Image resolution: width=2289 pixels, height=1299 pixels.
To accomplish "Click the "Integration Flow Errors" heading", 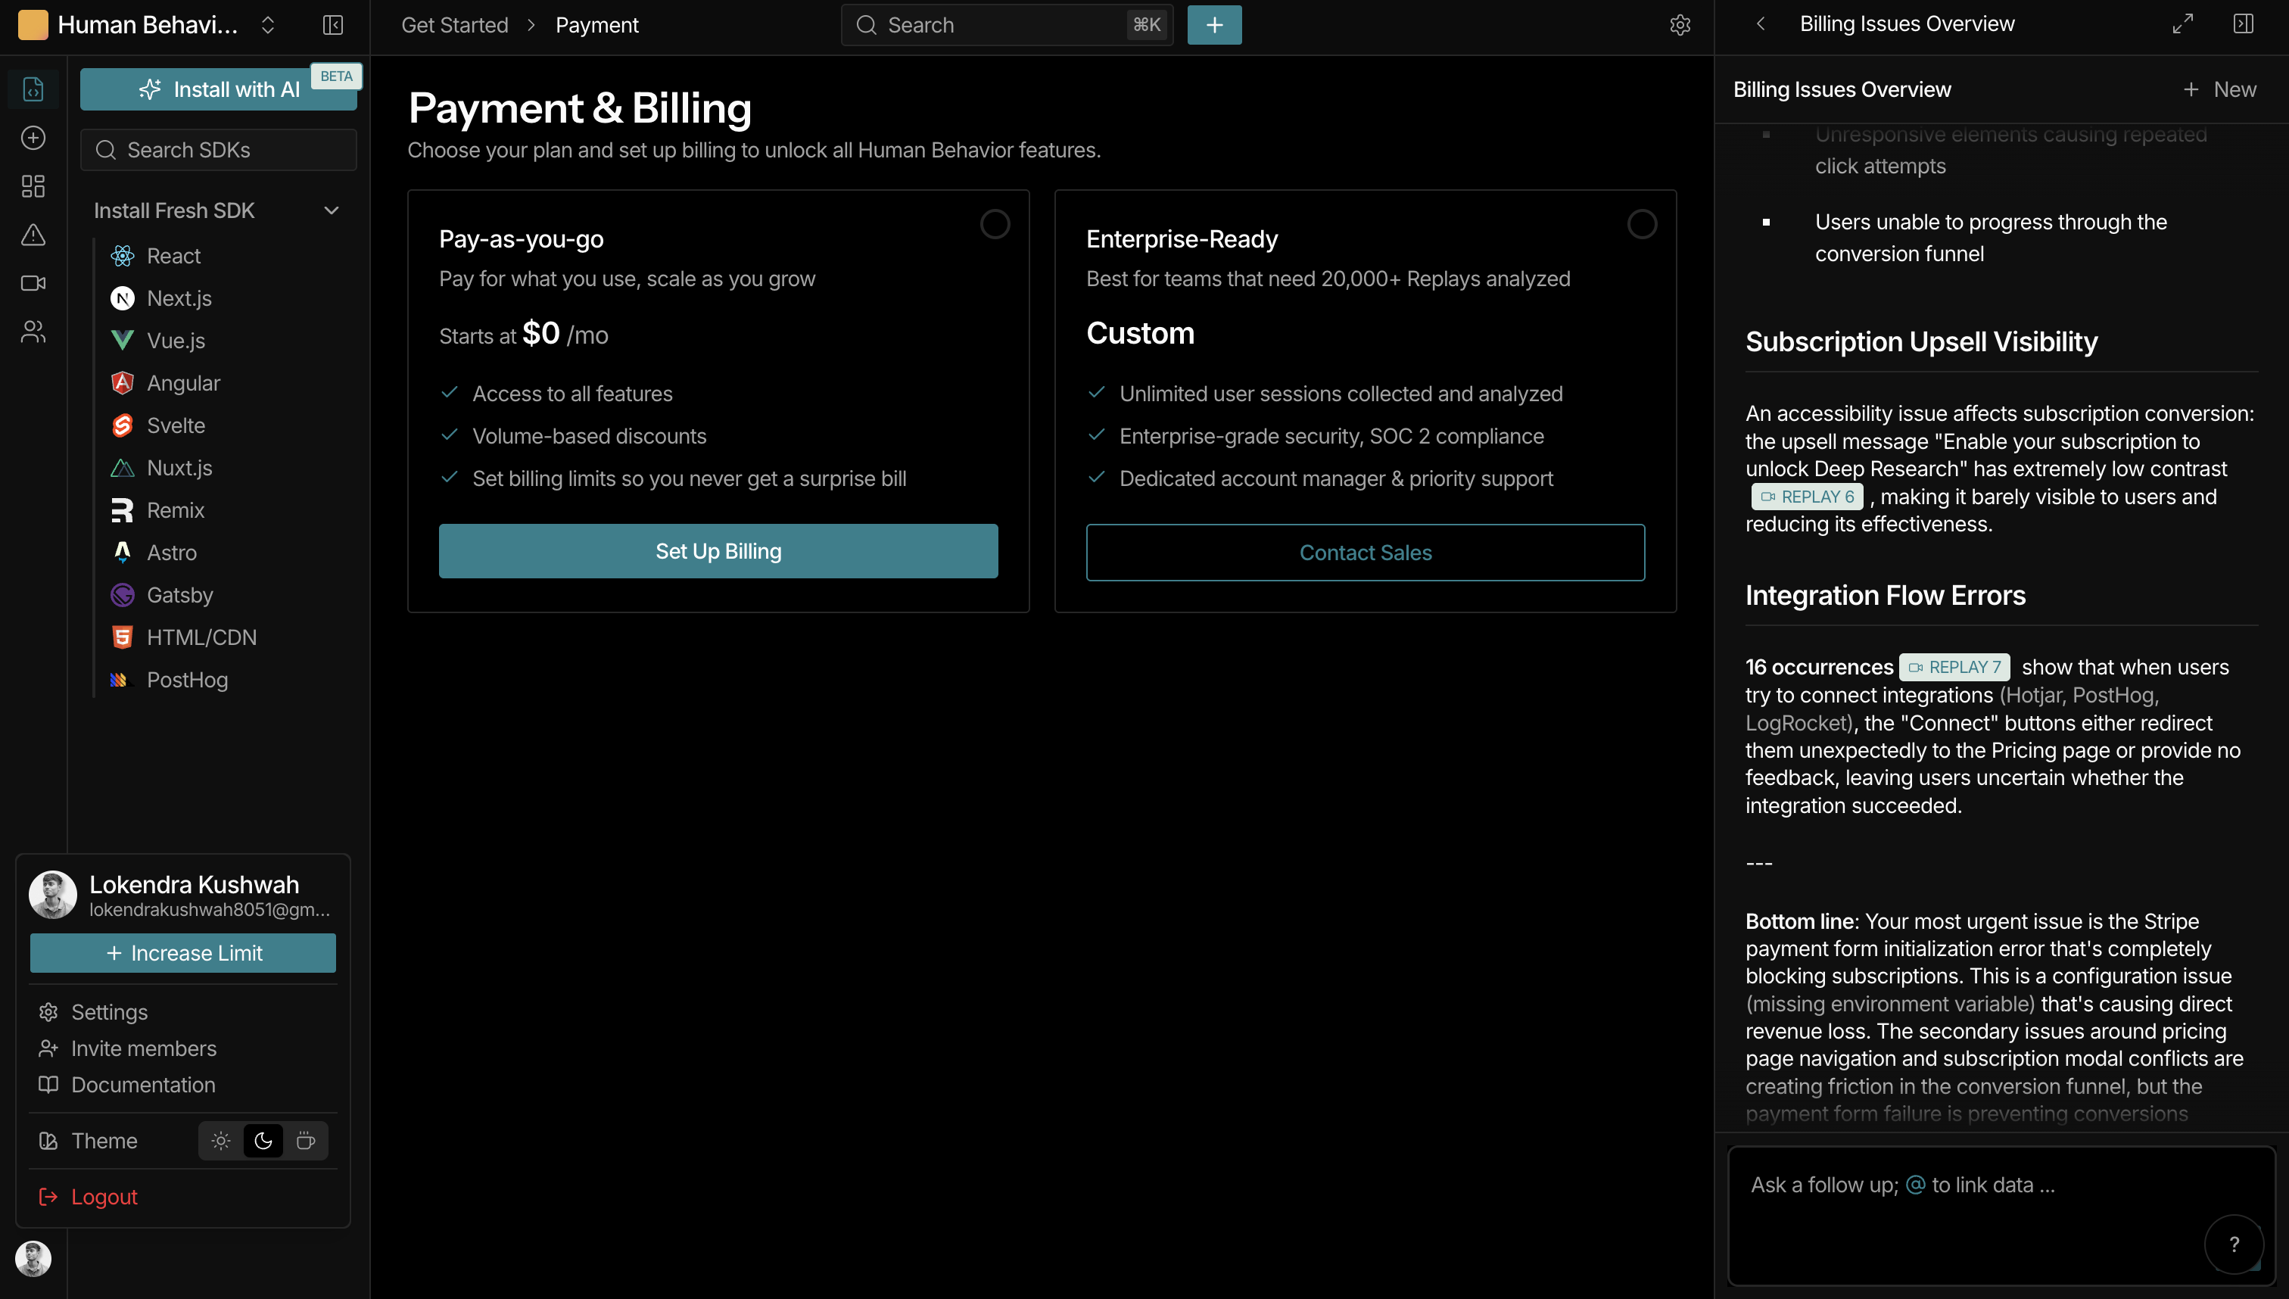I will 1886,595.
